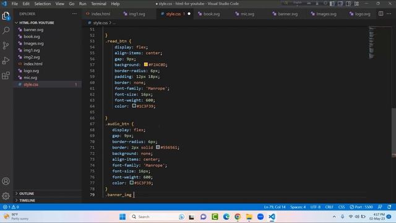
Task: Collapse the HTML-FOR-YOUTUBE folder
Action: [37, 23]
